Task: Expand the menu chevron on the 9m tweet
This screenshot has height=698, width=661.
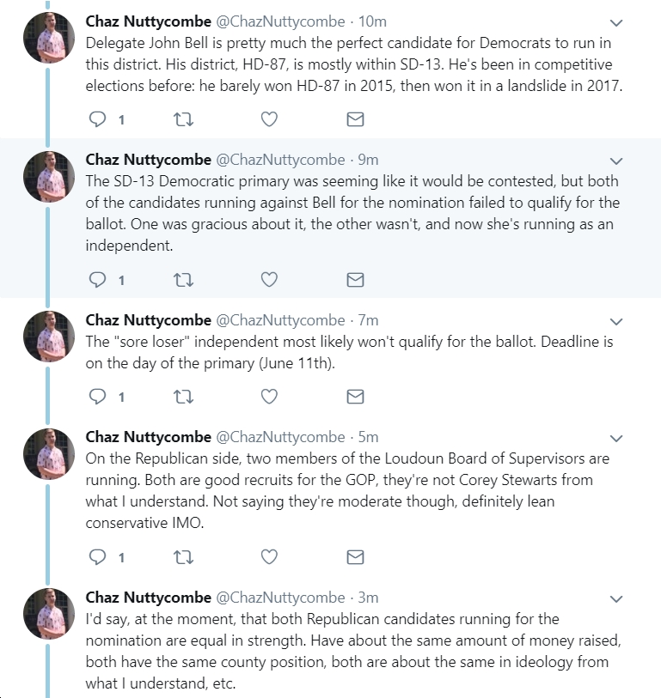Action: [x=616, y=161]
